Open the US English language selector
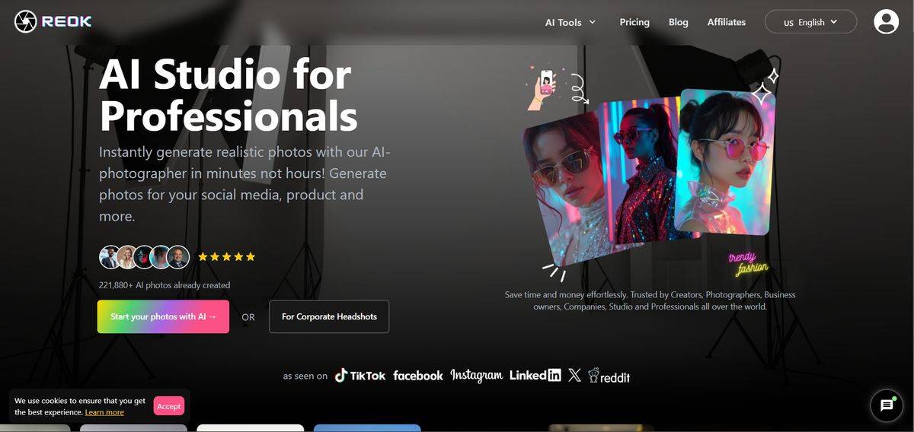914x432 pixels. point(810,22)
